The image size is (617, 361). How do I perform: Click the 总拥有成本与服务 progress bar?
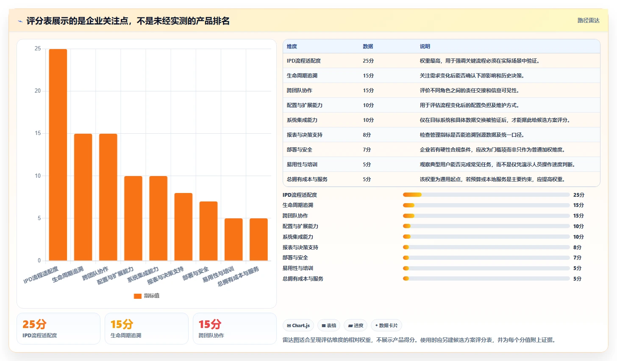point(486,278)
